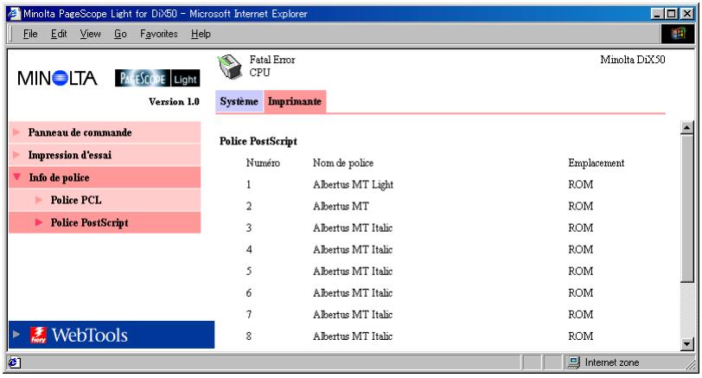Select Info de police link
Image resolution: width=702 pixels, height=378 pixels.
pos(59,178)
